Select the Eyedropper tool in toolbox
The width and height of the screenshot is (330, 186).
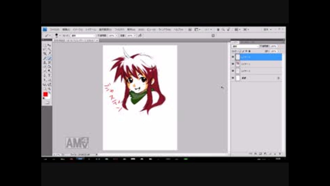pyautogui.click(x=49, y=54)
